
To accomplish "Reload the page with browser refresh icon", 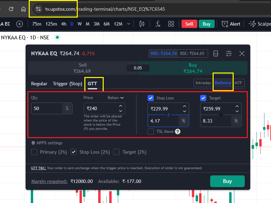I will [x=11, y=9].
